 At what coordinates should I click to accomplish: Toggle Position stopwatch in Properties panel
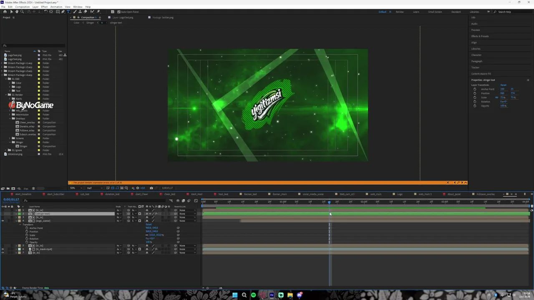click(475, 93)
